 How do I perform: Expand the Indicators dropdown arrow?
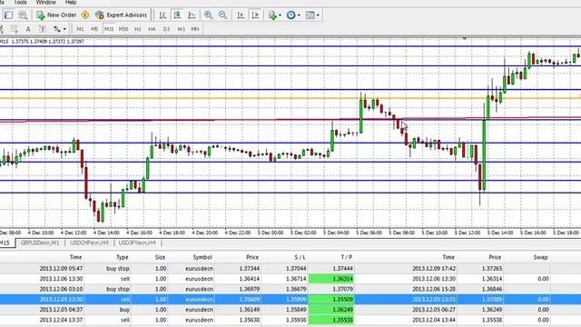[x=280, y=15]
